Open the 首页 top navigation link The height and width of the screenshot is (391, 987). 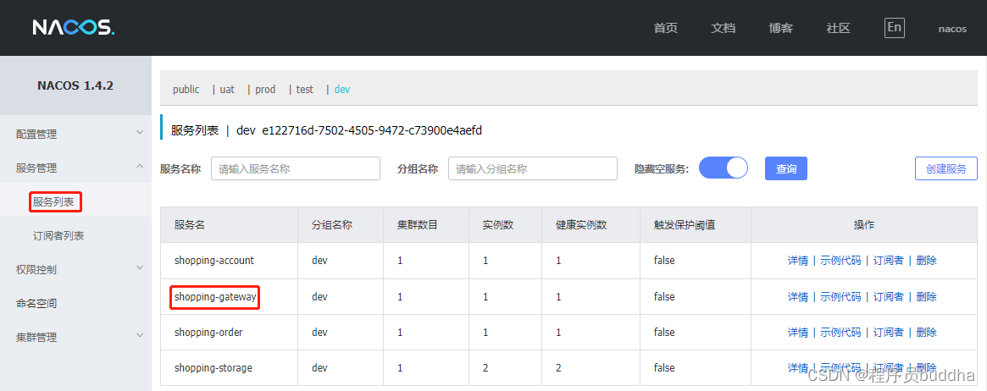665,28
